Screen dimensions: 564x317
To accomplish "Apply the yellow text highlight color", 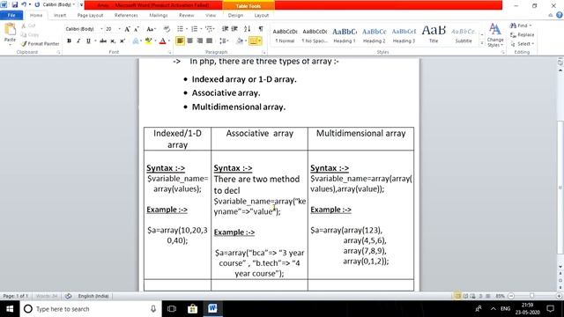I will (x=148, y=41).
